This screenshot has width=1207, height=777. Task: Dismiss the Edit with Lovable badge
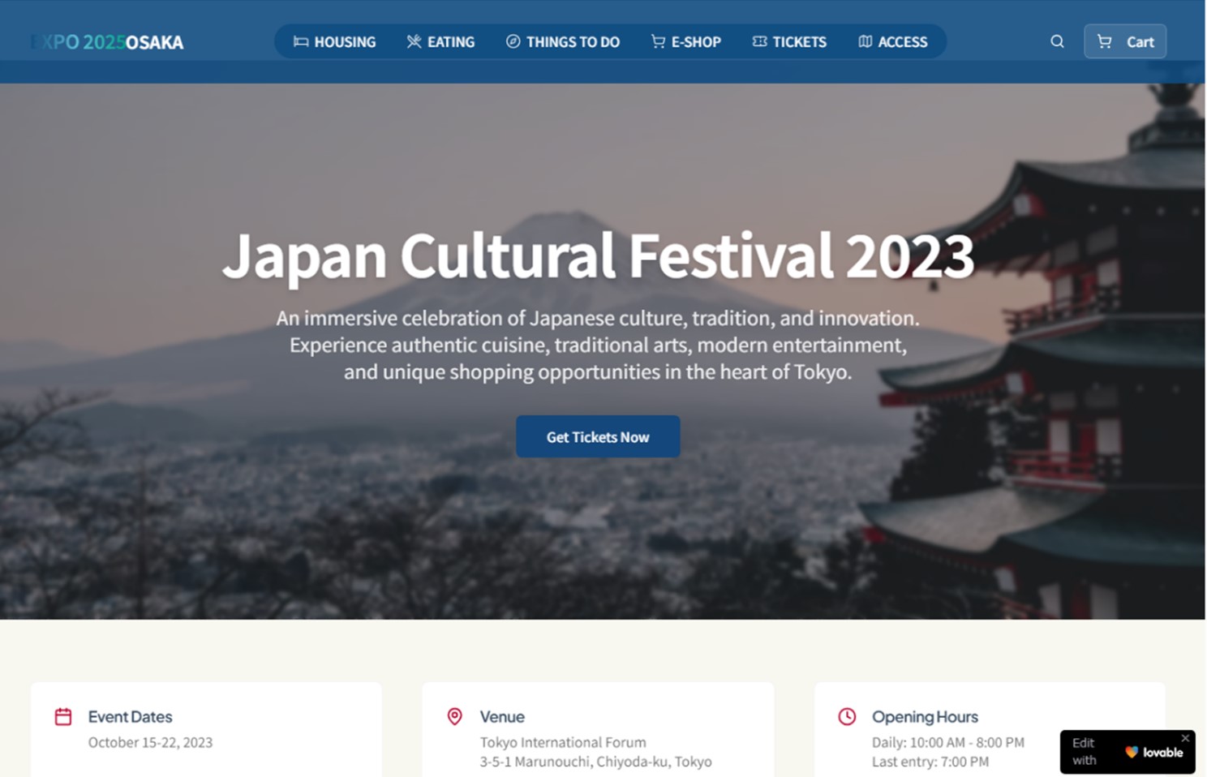pos(1185,738)
